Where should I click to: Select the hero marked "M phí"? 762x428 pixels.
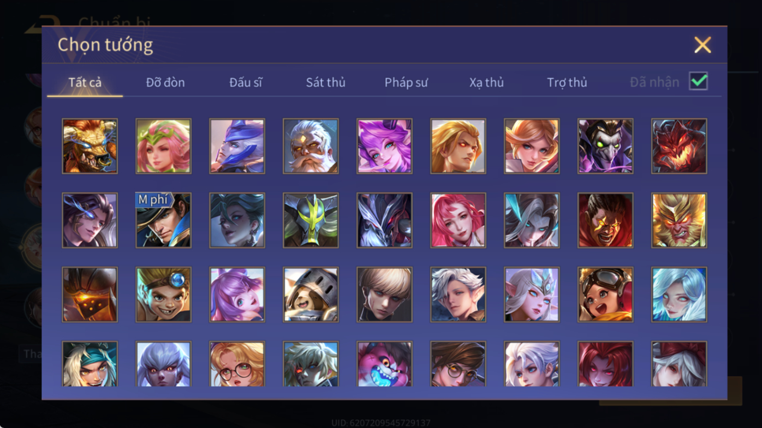(163, 220)
